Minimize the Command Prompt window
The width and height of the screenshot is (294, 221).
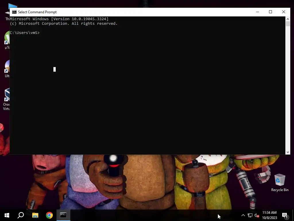(x=258, y=12)
